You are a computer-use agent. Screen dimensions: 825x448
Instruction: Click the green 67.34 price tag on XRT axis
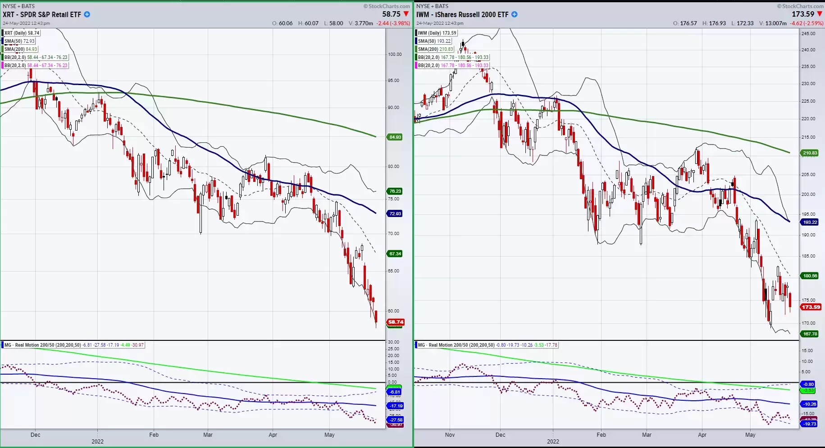(x=395, y=253)
